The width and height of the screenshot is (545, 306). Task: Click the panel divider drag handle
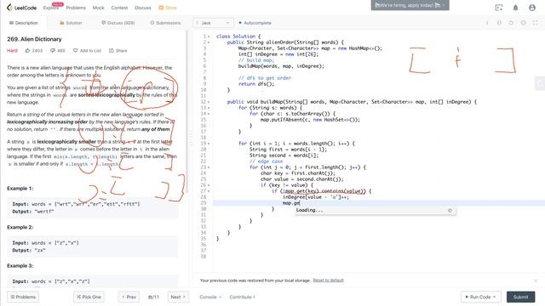(x=191, y=138)
